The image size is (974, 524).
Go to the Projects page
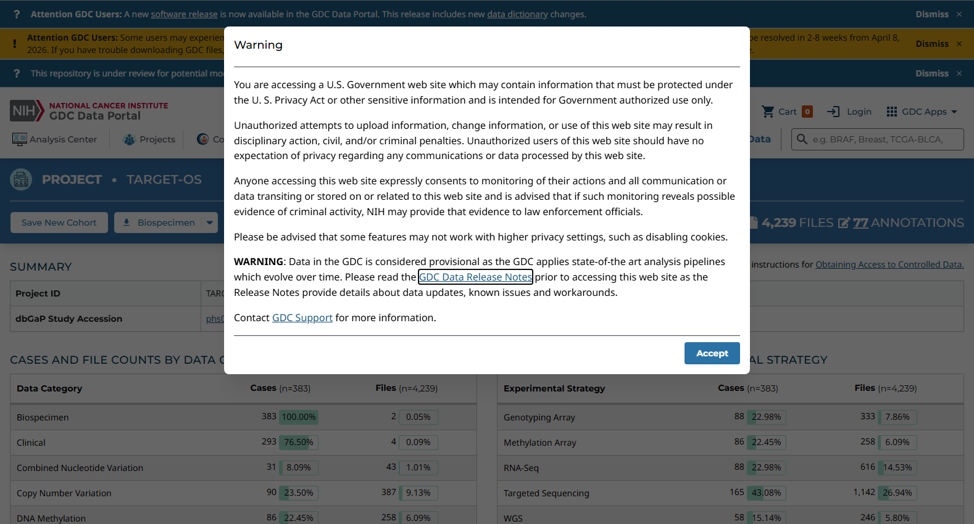pyautogui.click(x=149, y=139)
